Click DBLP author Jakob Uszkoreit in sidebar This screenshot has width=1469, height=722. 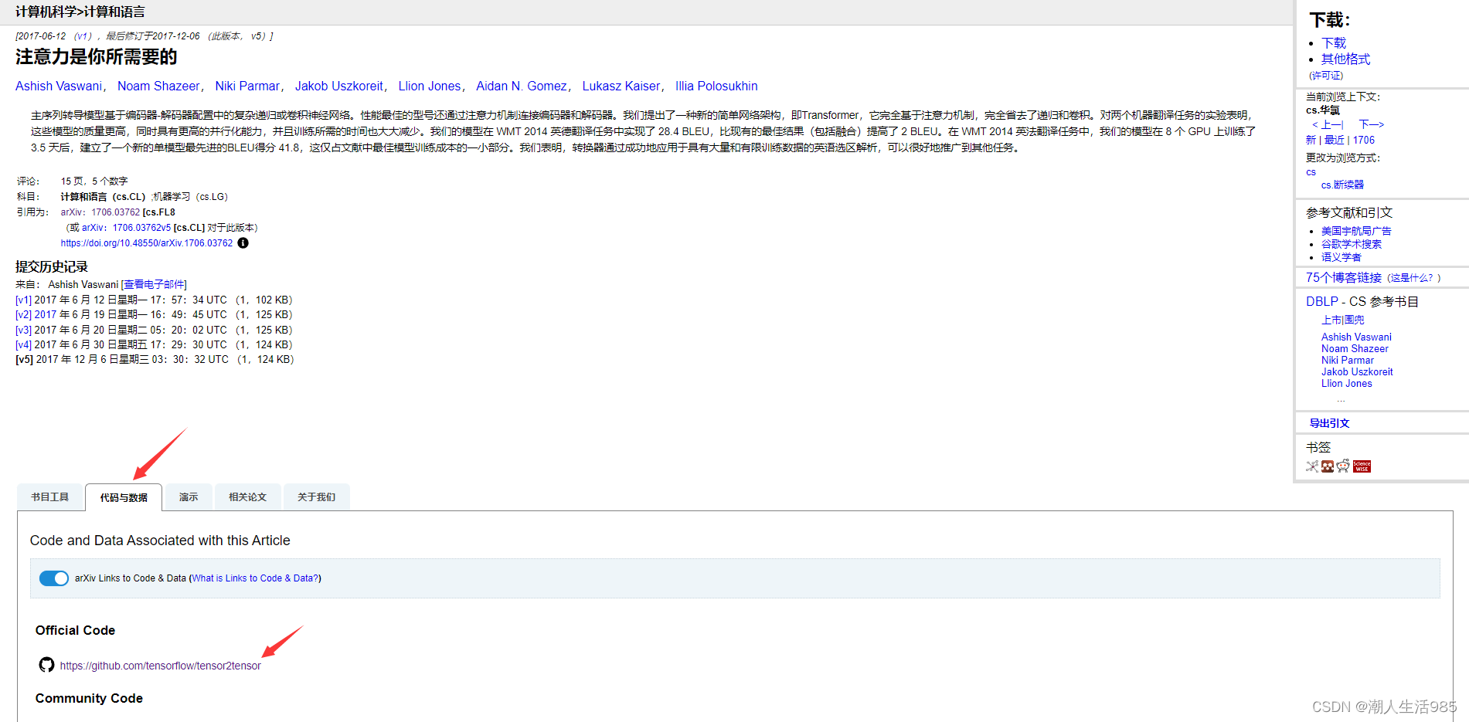click(x=1357, y=372)
